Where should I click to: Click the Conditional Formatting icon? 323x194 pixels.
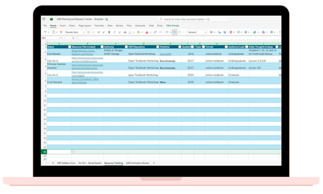coord(231,32)
